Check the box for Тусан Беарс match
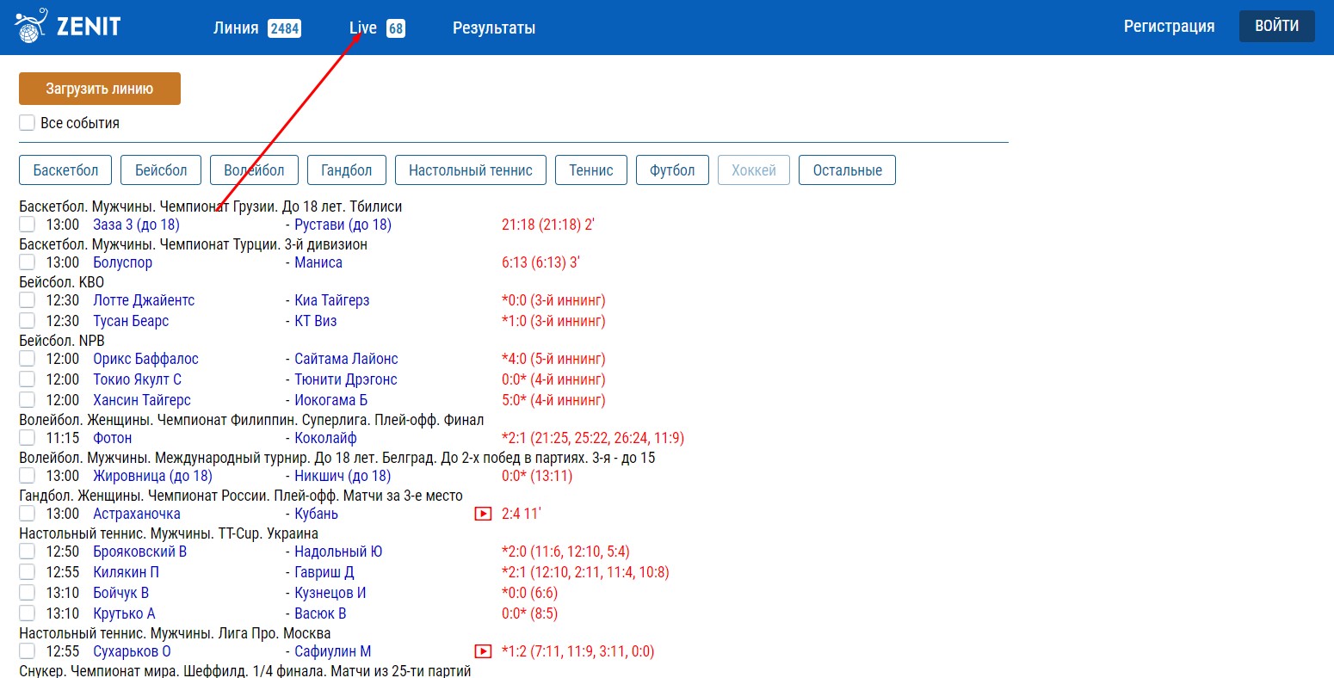 coord(28,321)
